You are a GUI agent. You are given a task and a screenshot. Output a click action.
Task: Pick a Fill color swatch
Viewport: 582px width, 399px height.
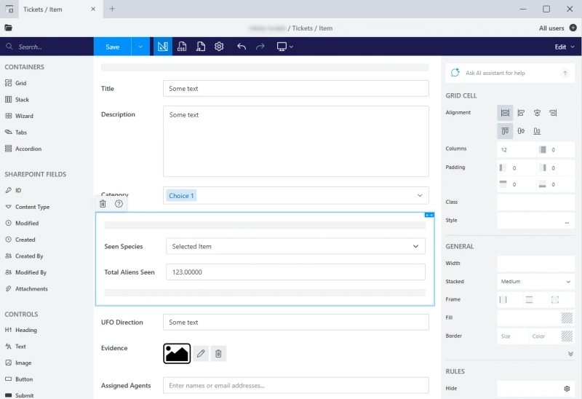(x=567, y=317)
